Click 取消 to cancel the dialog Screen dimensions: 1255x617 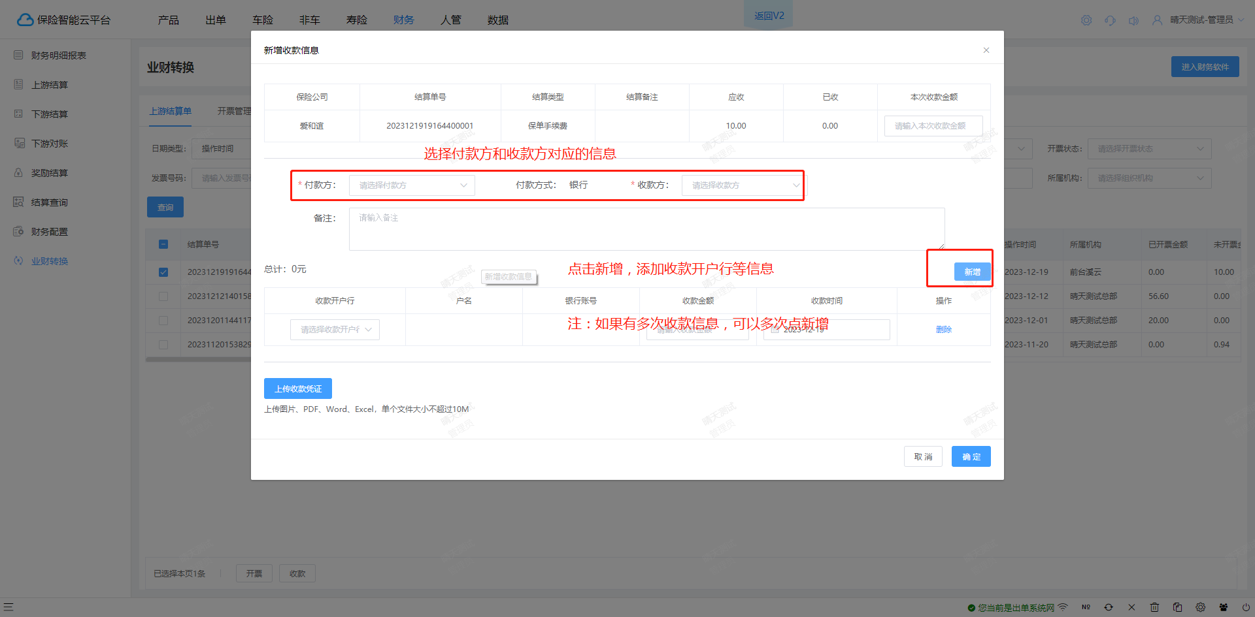(923, 456)
